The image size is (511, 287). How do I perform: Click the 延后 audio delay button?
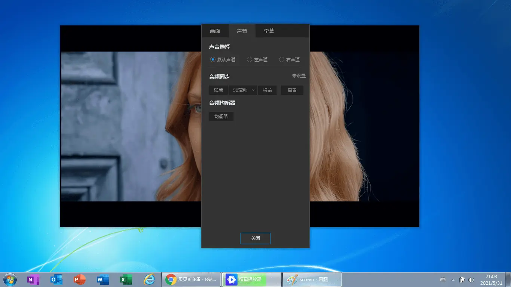pos(218,90)
